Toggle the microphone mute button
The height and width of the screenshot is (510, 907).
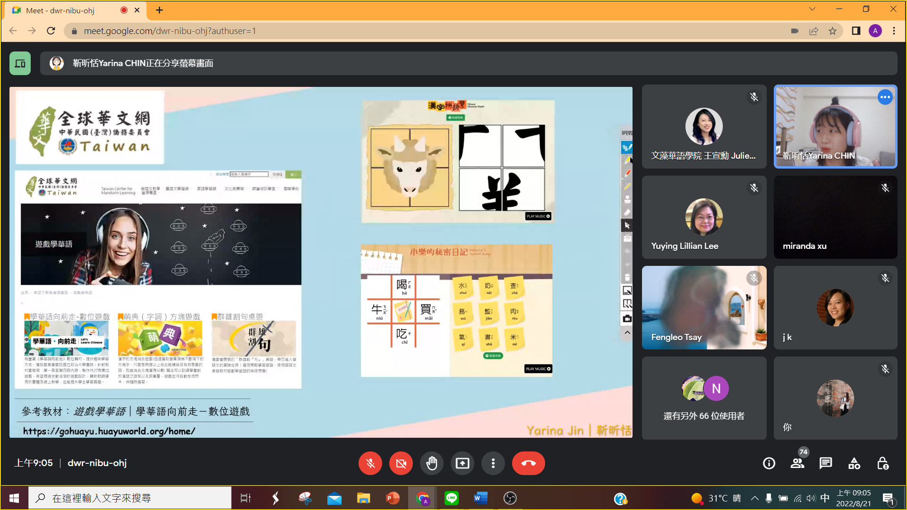click(x=370, y=463)
